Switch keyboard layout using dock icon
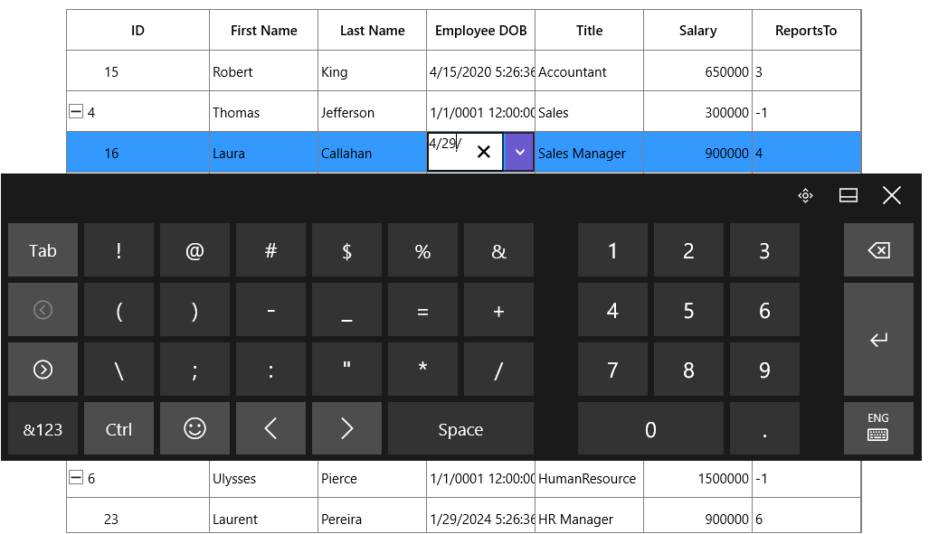 click(x=848, y=195)
